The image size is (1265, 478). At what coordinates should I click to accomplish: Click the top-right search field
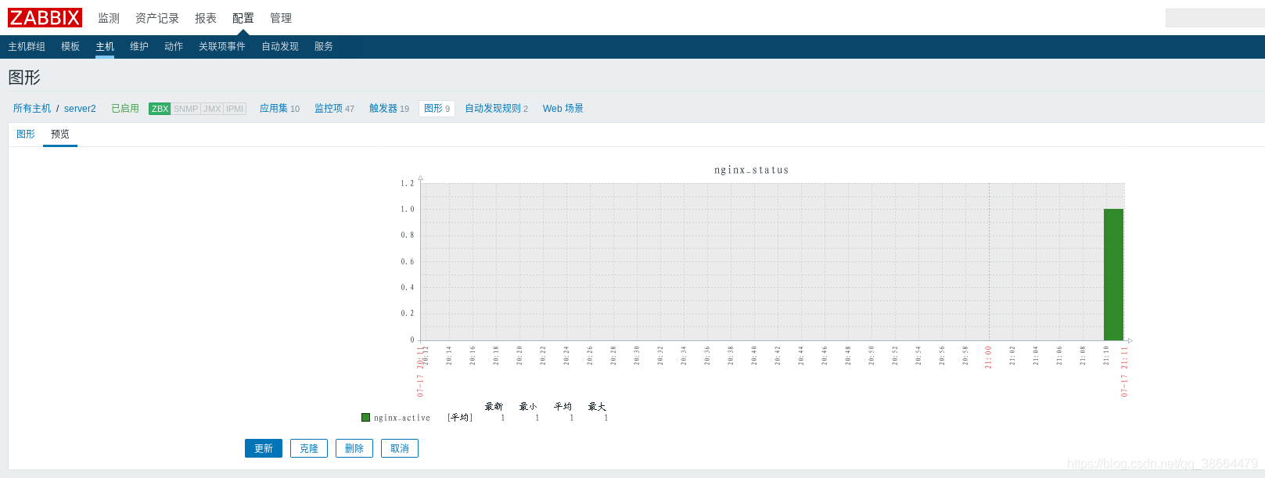1215,18
